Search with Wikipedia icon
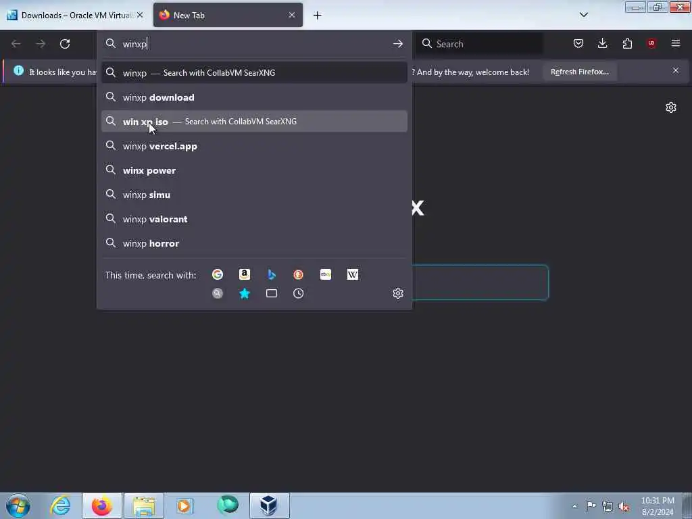Image resolution: width=692 pixels, height=519 pixels. [353, 274]
